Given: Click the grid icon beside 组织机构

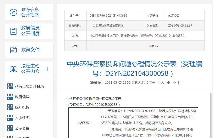Looking at the screenshot, I should click(10, 107).
